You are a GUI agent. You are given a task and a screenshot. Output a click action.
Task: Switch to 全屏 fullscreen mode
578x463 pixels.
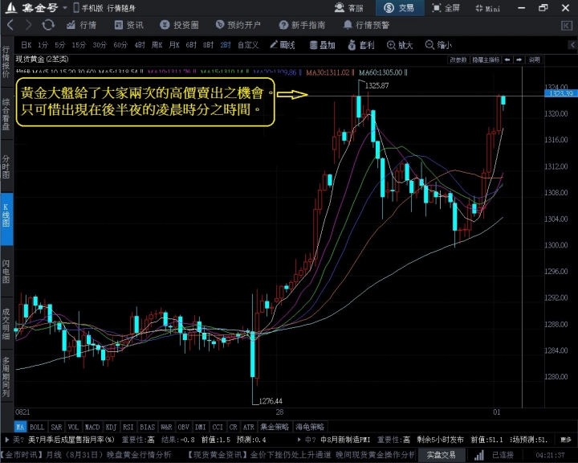446,8
